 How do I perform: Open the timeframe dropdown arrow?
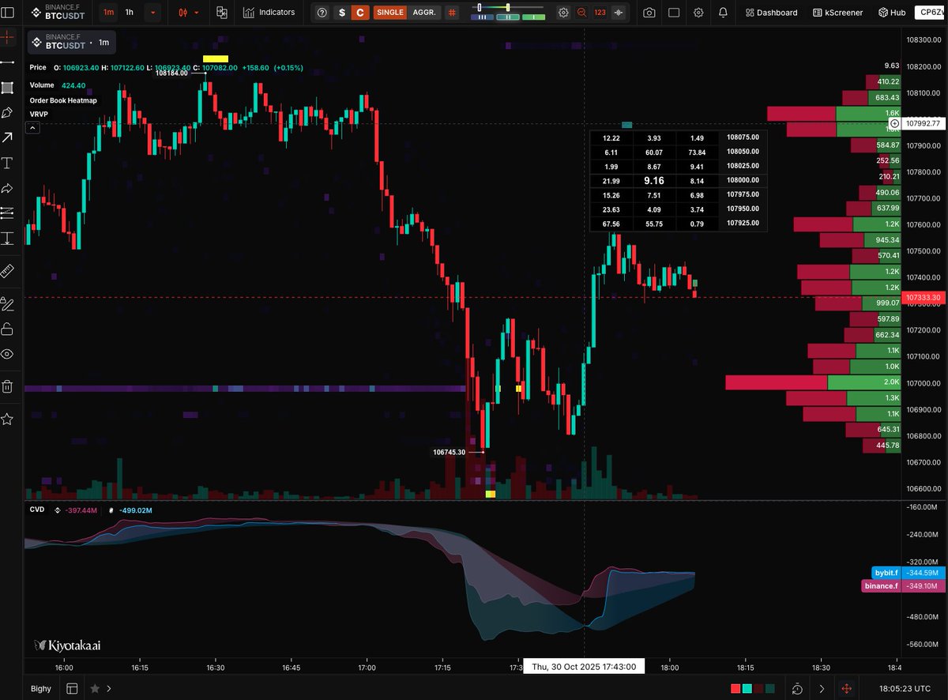tap(152, 13)
